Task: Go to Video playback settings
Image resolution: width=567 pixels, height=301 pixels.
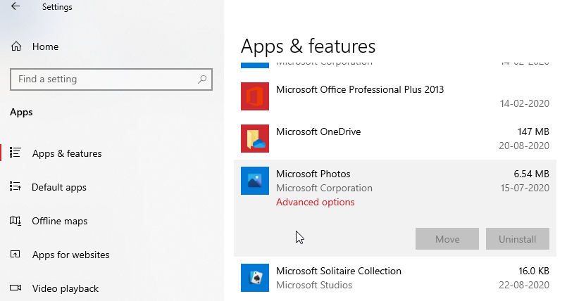Action: click(65, 288)
